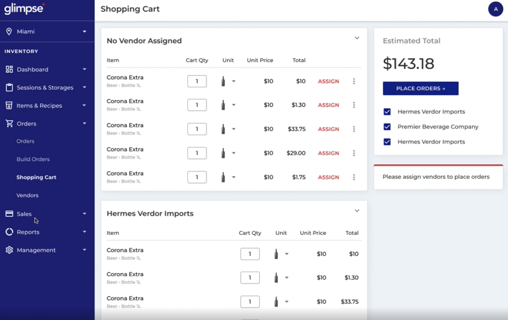Click cart qty field in Hermes $10 total row
508x320 pixels.
[250, 254]
